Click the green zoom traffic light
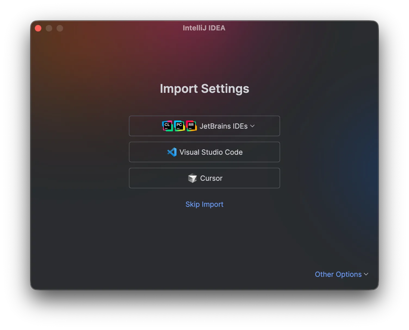The height and width of the screenshot is (330, 409). tap(60, 28)
